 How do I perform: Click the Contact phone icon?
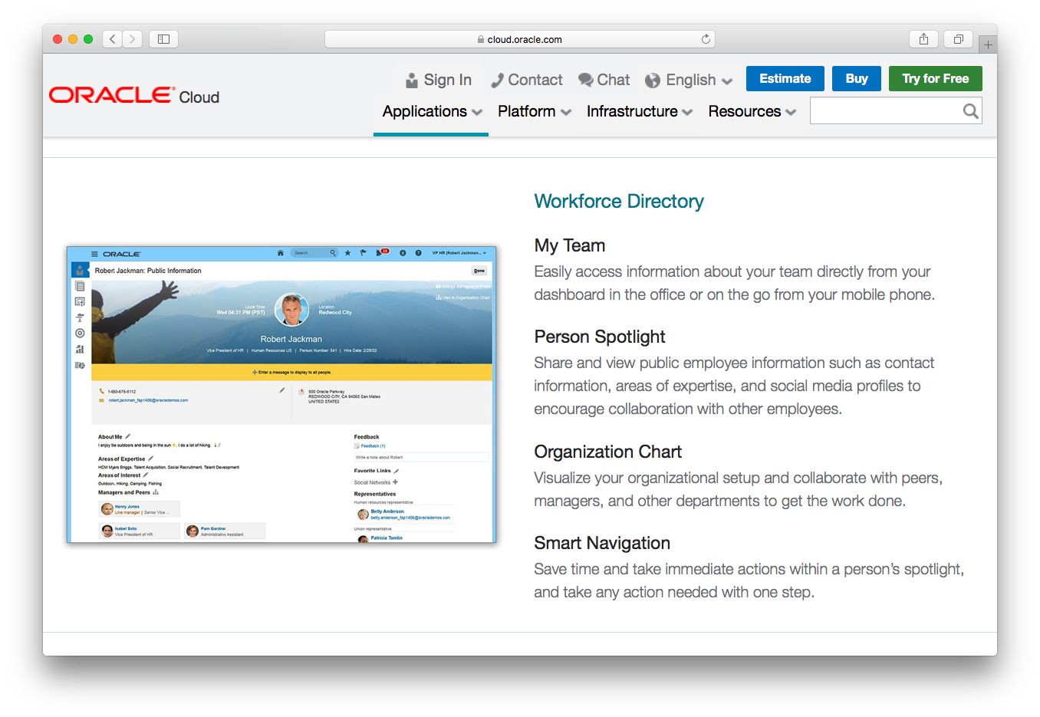pyautogui.click(x=497, y=81)
